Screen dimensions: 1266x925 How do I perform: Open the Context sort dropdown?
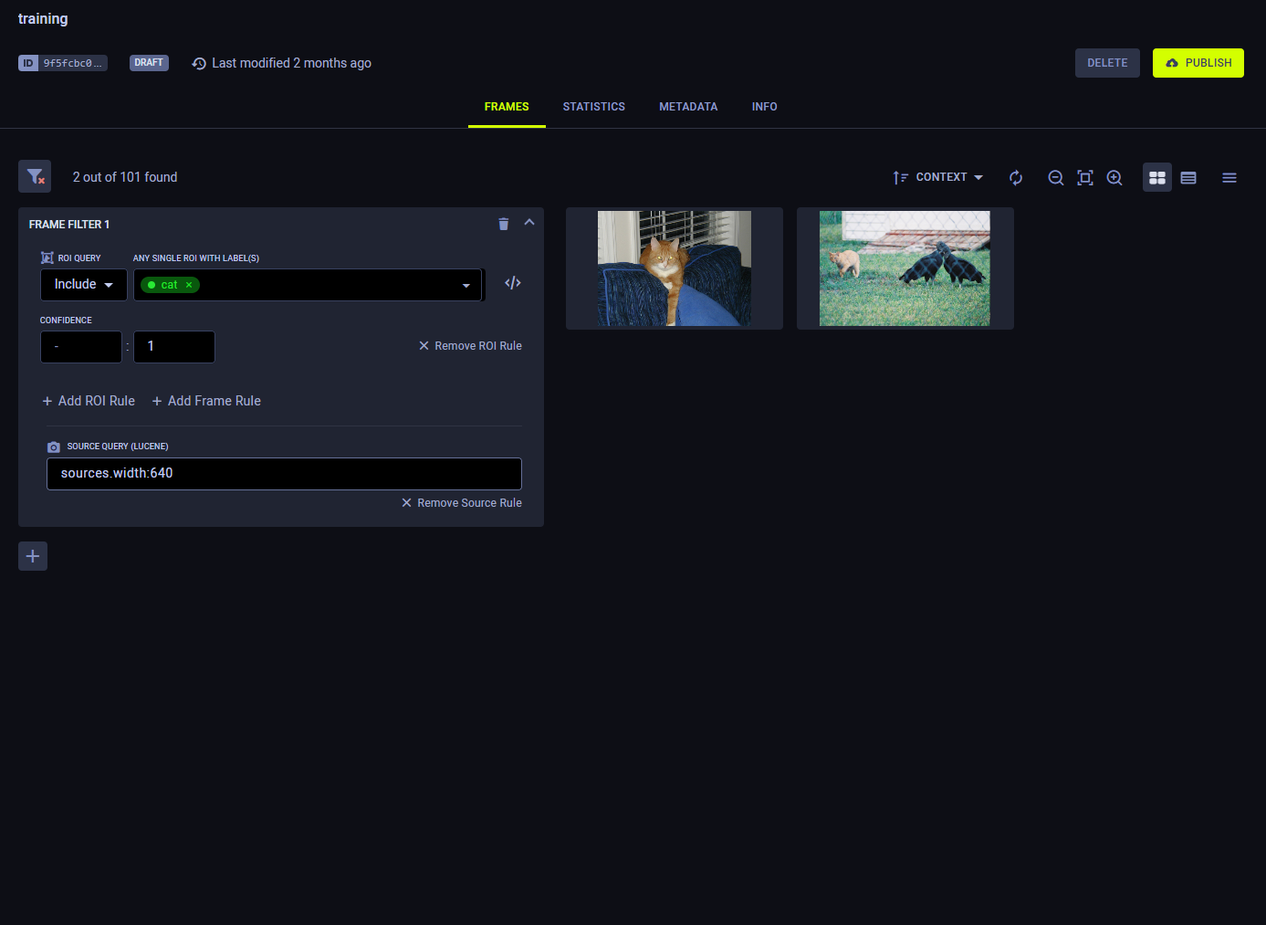pos(938,178)
